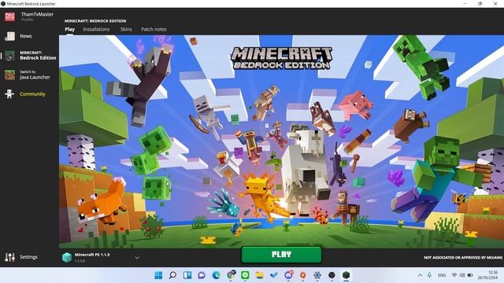Click the ThamTvMaster profile avatar
Image resolution: width=504 pixels, height=283 pixels.
[10, 17]
